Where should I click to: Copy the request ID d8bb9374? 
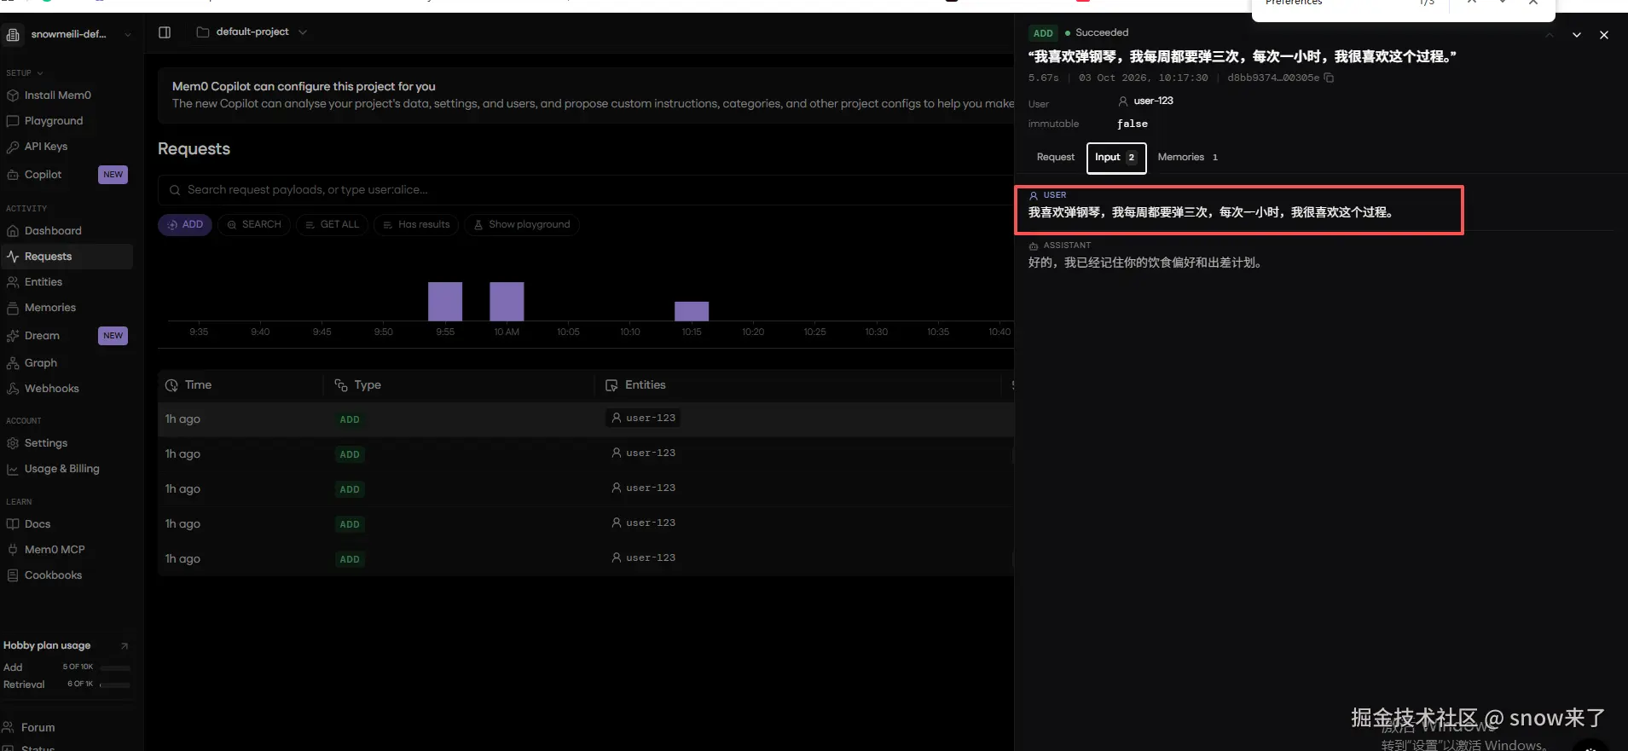coord(1329,78)
